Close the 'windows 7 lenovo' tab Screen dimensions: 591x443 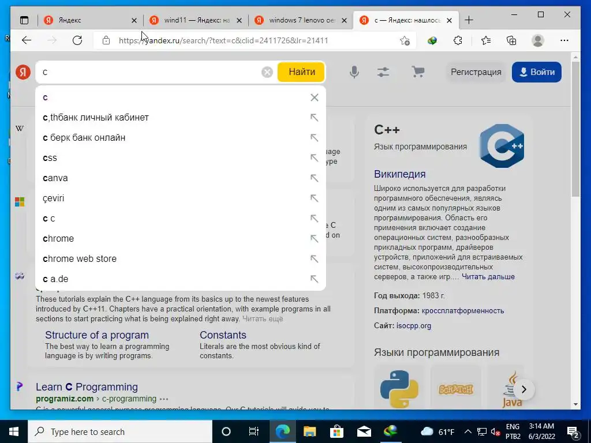coord(344,20)
